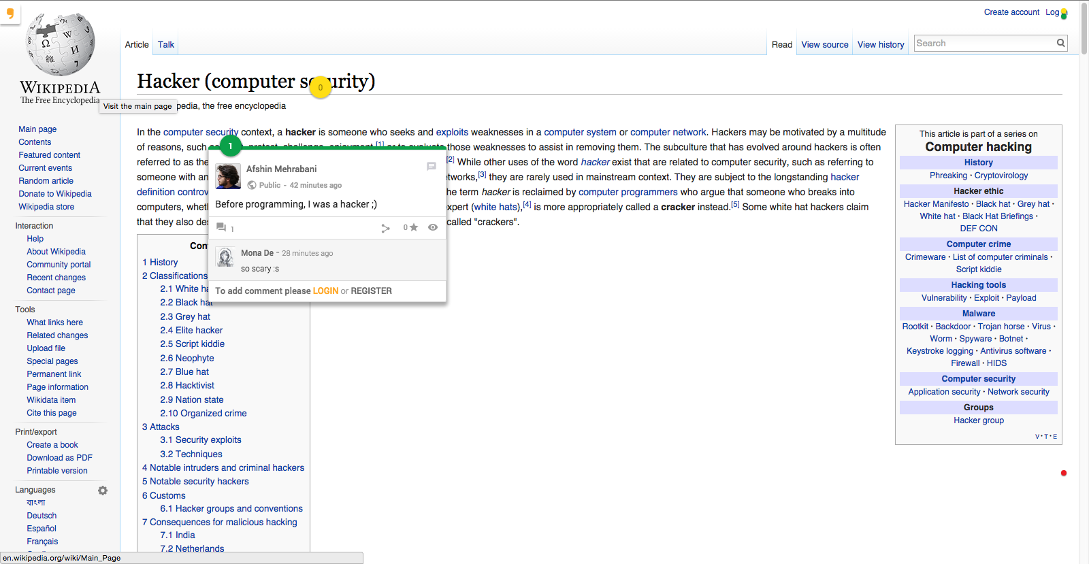Go to 4 Notable intruders and criminal hackers

tap(223, 468)
